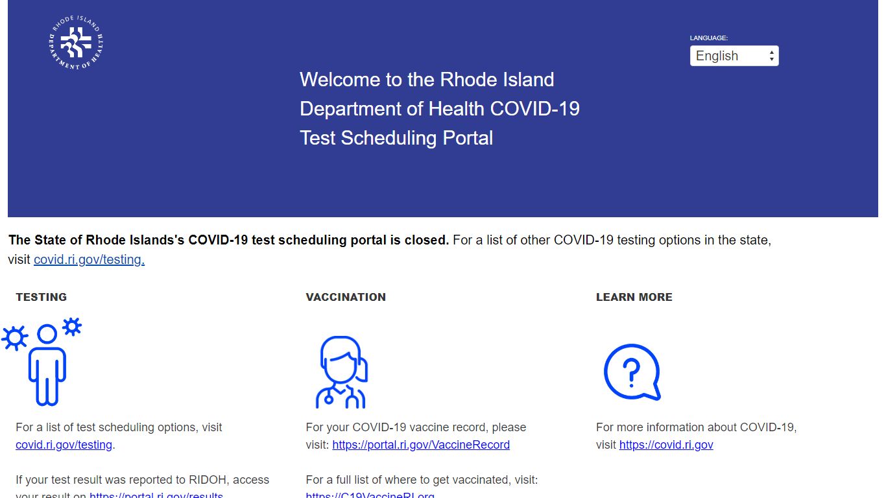Image resolution: width=886 pixels, height=498 pixels.
Task: Click the person figure in the Testing icon
Action: click(x=47, y=366)
